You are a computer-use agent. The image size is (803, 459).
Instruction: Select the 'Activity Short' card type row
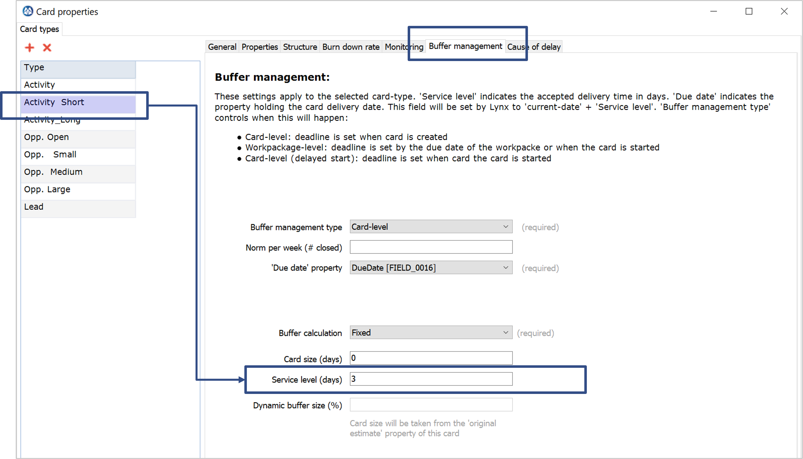point(78,104)
